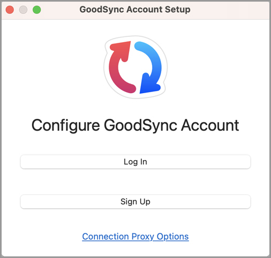The image size is (271, 258).
Task: Click the GoodSync sync arrows logo
Action: click(x=135, y=67)
